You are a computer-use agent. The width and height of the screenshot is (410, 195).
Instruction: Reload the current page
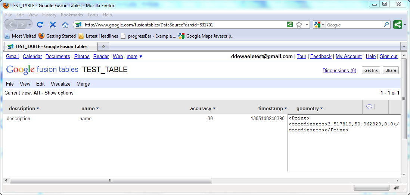40,25
